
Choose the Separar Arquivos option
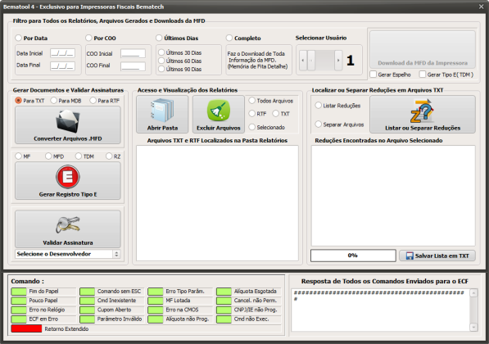click(318, 124)
